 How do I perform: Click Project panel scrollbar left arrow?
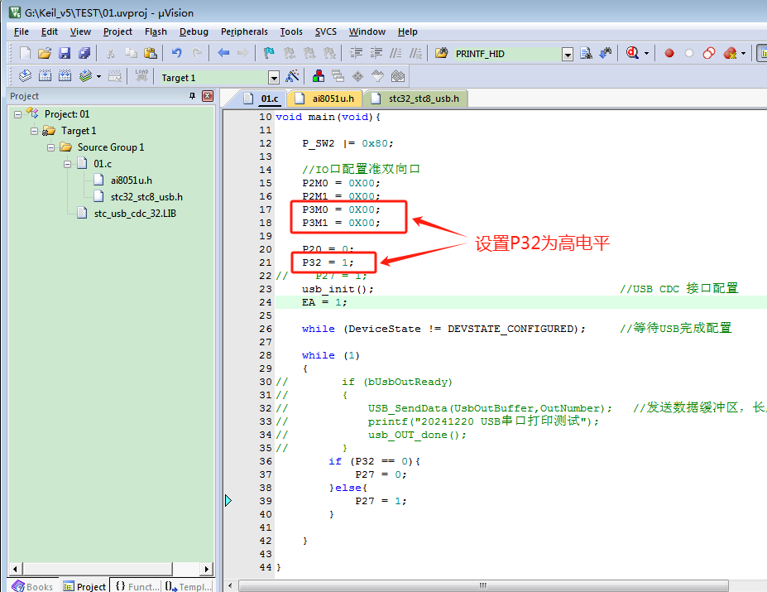point(15,569)
